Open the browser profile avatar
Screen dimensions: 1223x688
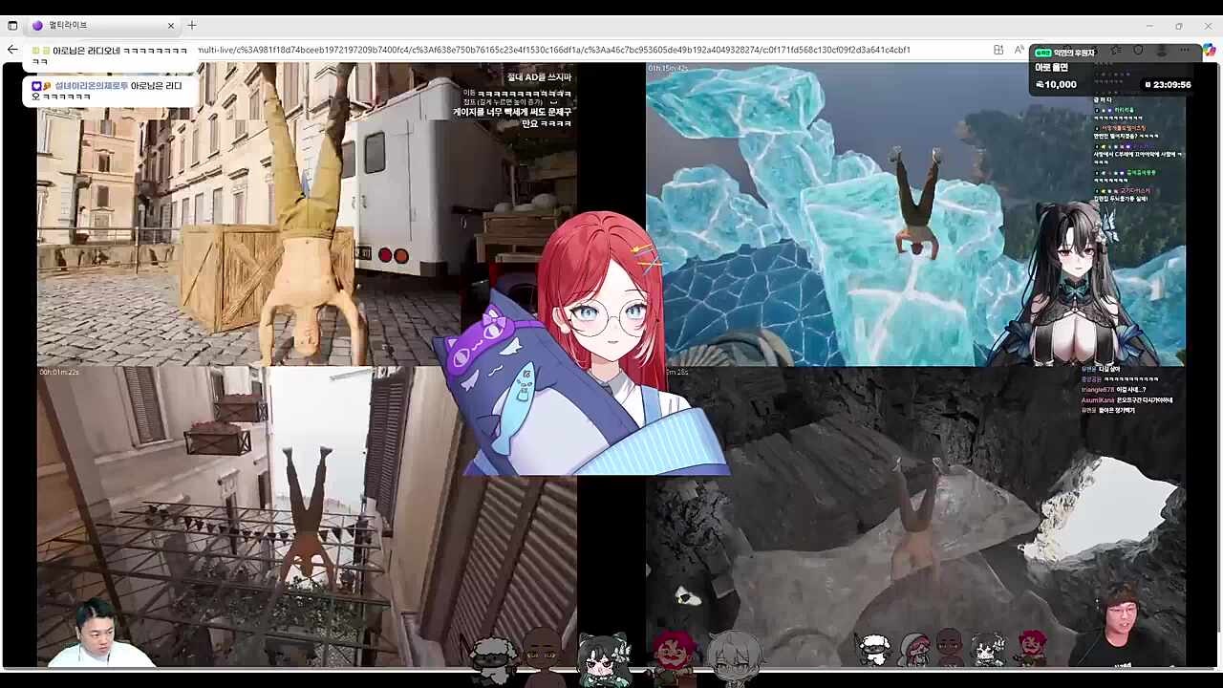[1161, 50]
